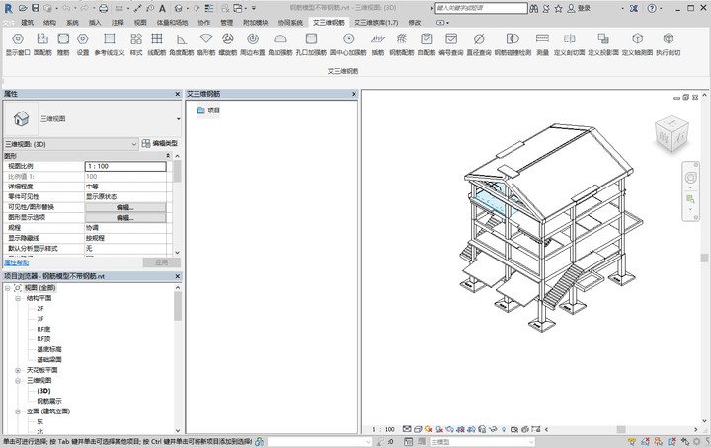Click 编辑 button for 可见性/图形替换

click(125, 207)
